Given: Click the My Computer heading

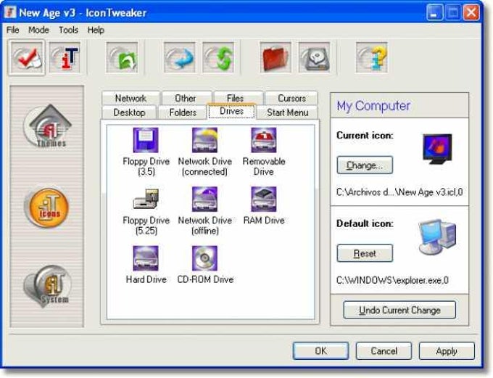Looking at the screenshot, I should tap(373, 106).
